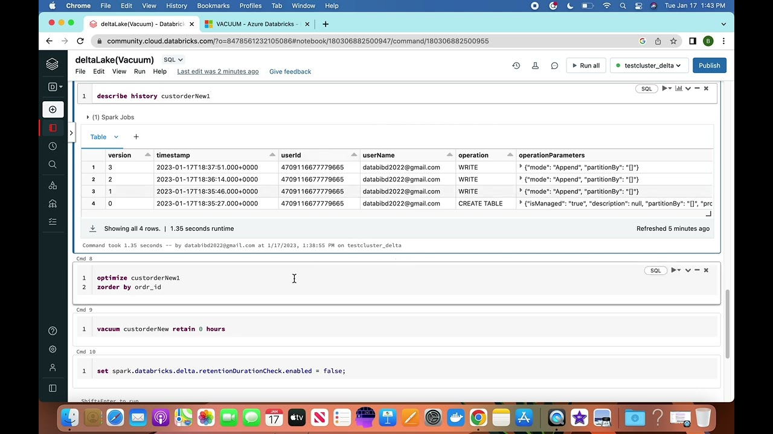773x434 pixels.
Task: Open the notebook Edit menu
Action: (98, 71)
